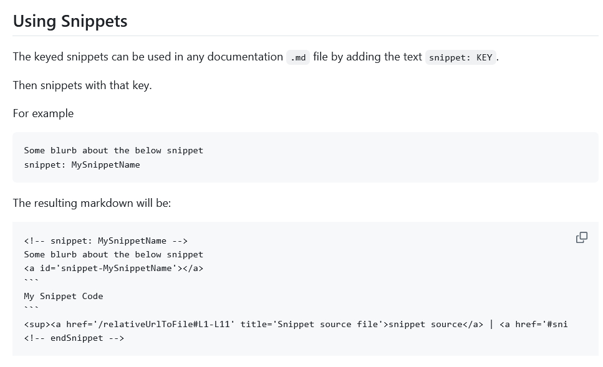Click the anchor id 'snippet-MySnippetName' line
This screenshot has width=603, height=367.
113,269
